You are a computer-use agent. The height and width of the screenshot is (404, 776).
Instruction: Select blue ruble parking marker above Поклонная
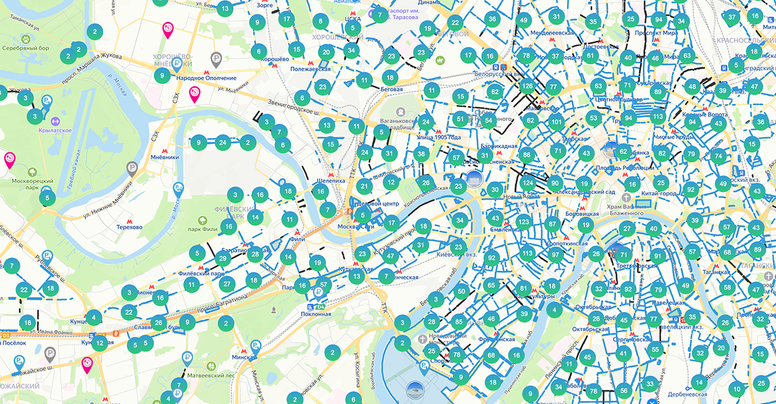[319, 293]
